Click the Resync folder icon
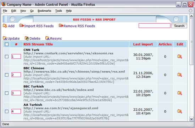The height and width of the screenshot is (128, 195). tap(48, 38)
